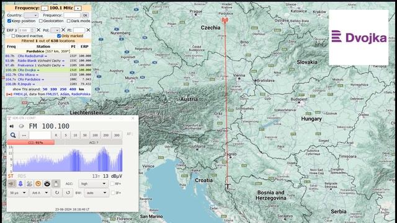Open the Ant A antenna dropdown
Viewport: 397px width, 223px height.
click(40, 193)
